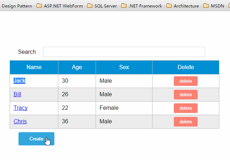Open the Architecture bookmark folder
230x160 pixels.
tap(183, 6)
